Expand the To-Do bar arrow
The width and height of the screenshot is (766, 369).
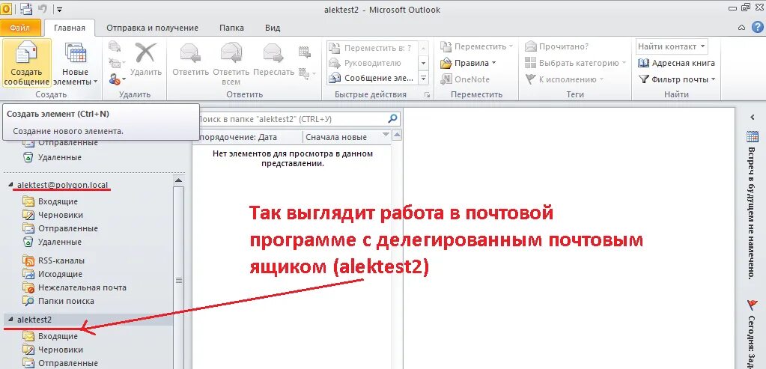[x=753, y=118]
